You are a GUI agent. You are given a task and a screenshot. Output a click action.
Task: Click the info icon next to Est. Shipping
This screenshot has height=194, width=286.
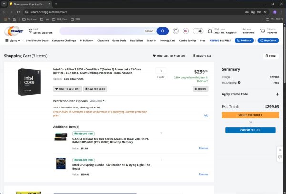click(239, 83)
